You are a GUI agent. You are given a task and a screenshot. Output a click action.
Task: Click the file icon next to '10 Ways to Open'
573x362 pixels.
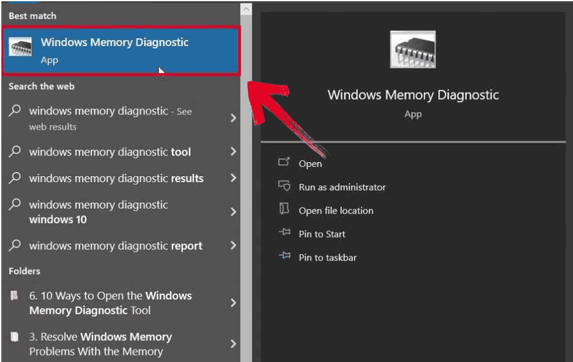click(x=14, y=295)
